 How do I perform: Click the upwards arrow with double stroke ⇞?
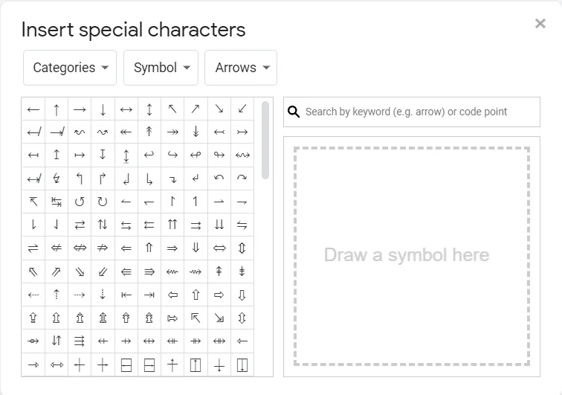(219, 272)
